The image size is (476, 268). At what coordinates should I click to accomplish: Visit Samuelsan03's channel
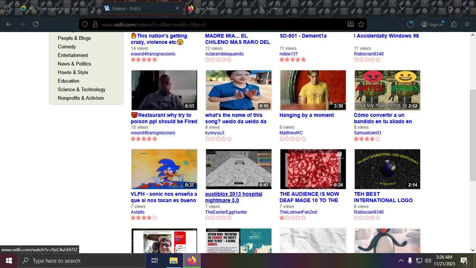point(367,133)
